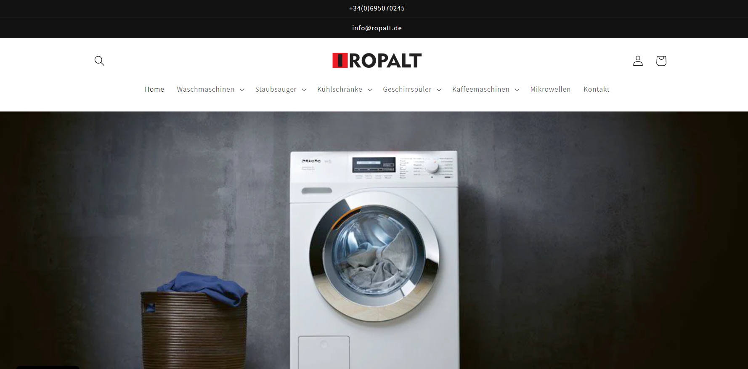Viewport: 748px width, 369px height.
Task: Select the Kaffeemaschinen menu label
Action: (481, 89)
